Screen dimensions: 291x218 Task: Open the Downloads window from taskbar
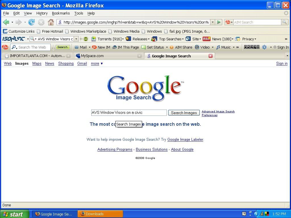point(101,214)
